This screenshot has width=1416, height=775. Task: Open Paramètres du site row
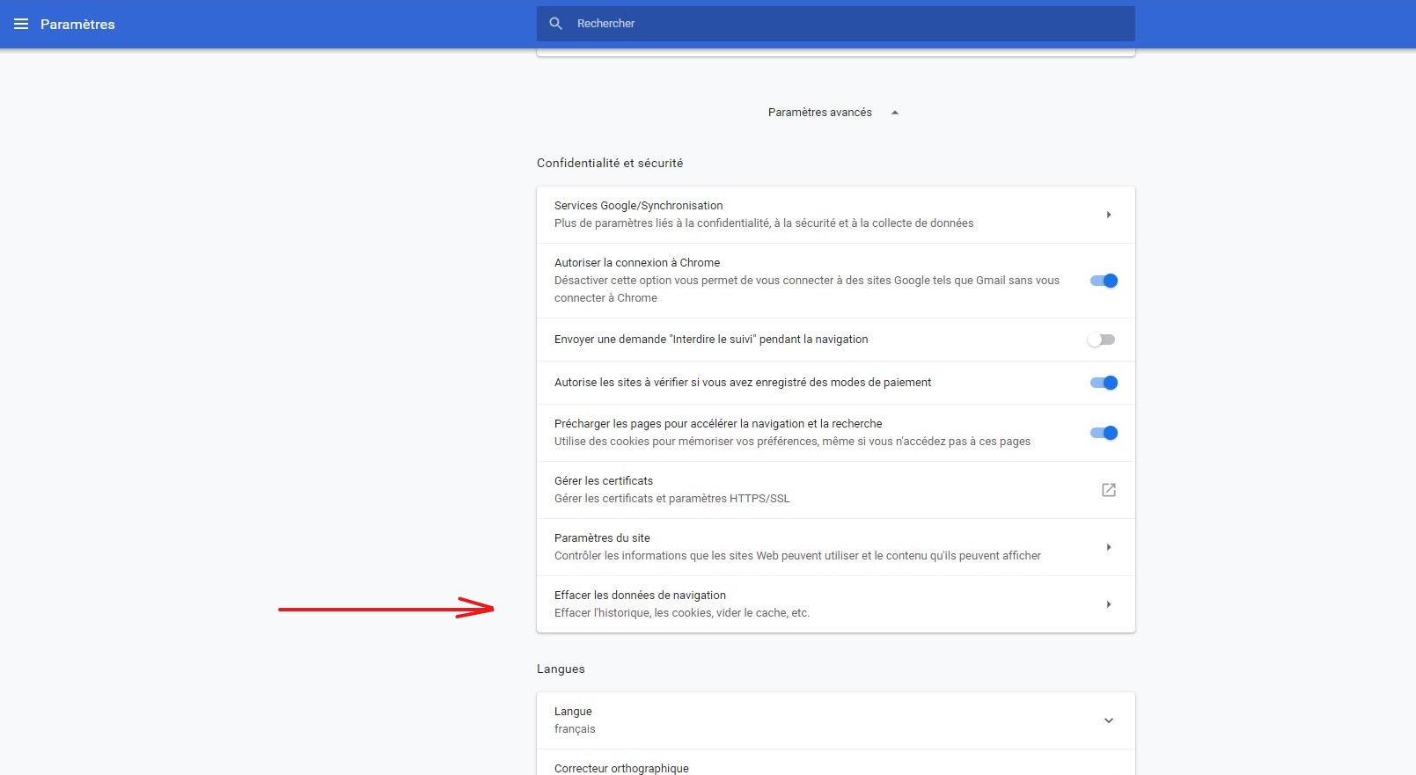pos(836,547)
